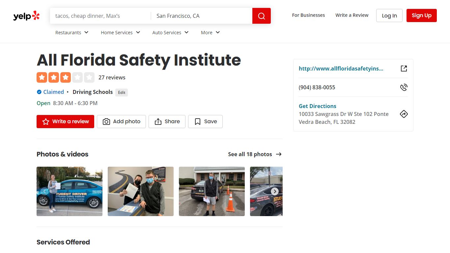
Task: Expand the More dropdown menu
Action: click(x=210, y=32)
